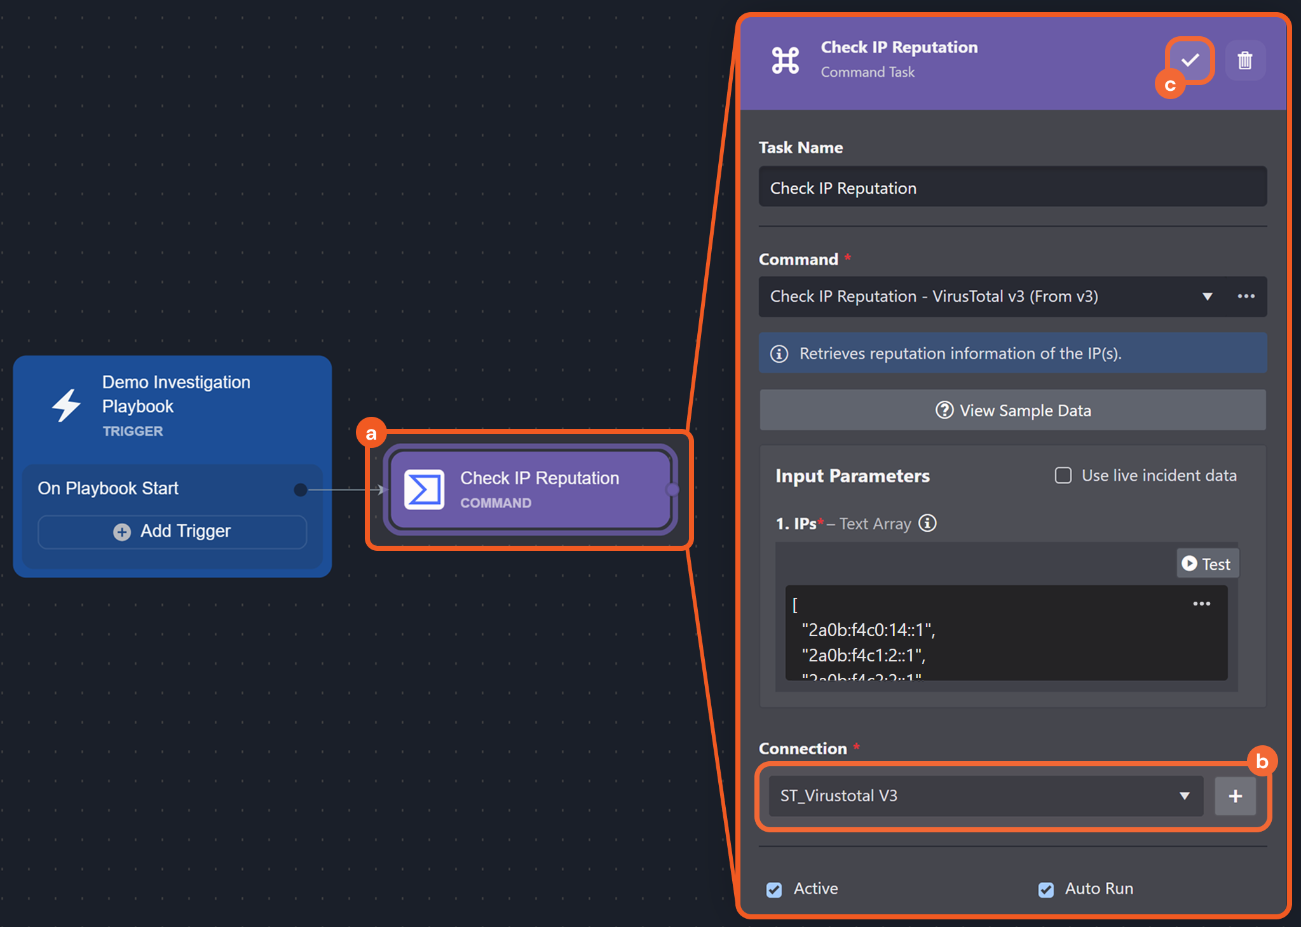Click the sigma icon on command node
The image size is (1301, 927).
click(425, 489)
